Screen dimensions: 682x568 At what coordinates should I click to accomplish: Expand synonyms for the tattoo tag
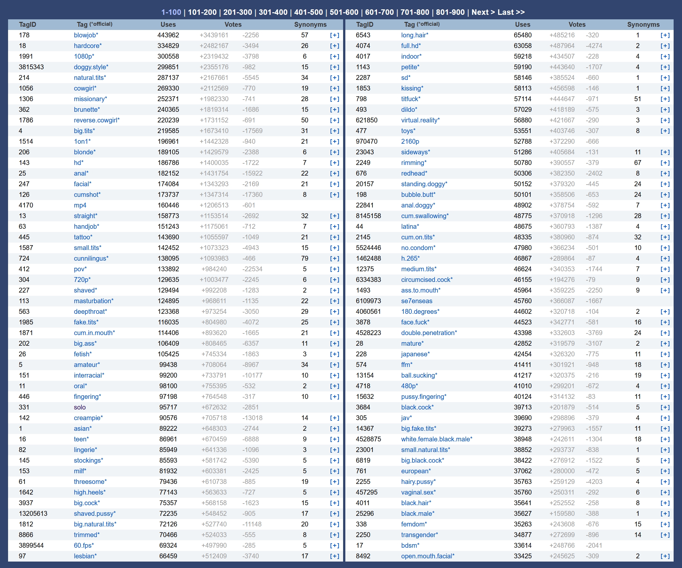tap(334, 237)
